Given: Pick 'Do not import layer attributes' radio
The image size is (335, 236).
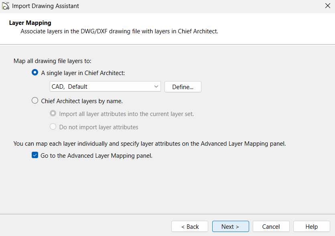Looking at the screenshot, I should (53, 127).
